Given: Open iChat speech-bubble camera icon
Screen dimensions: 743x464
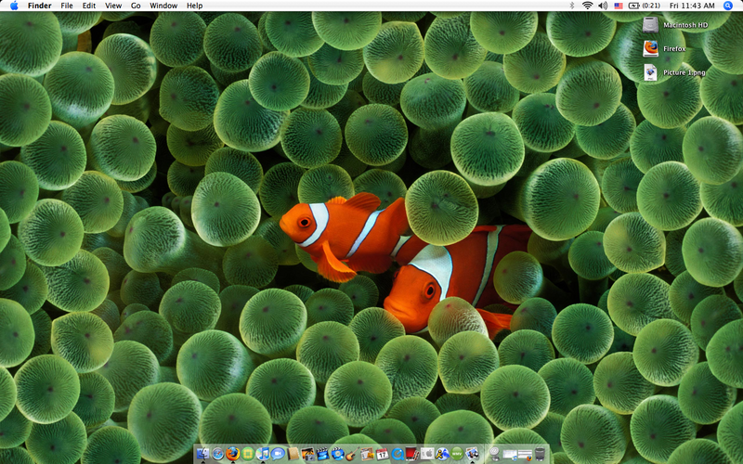Looking at the screenshot, I should coord(278,454).
